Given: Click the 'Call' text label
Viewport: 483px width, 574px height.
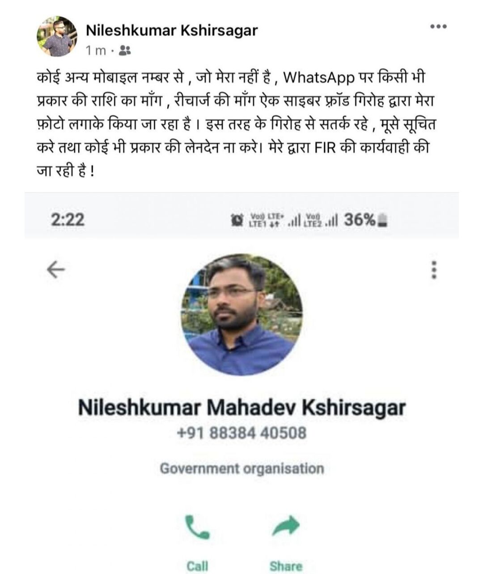Looking at the screenshot, I should pyautogui.click(x=197, y=565).
